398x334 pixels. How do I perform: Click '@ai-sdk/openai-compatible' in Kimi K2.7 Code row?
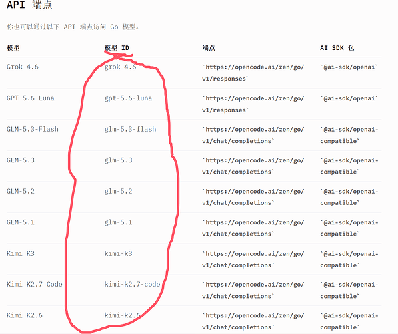pyautogui.click(x=349, y=290)
